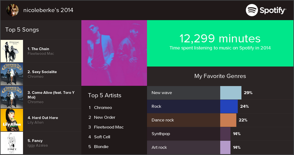The width and height of the screenshot is (294, 155).
Task: Click the 22% Dance rock value
Action: 243,120
